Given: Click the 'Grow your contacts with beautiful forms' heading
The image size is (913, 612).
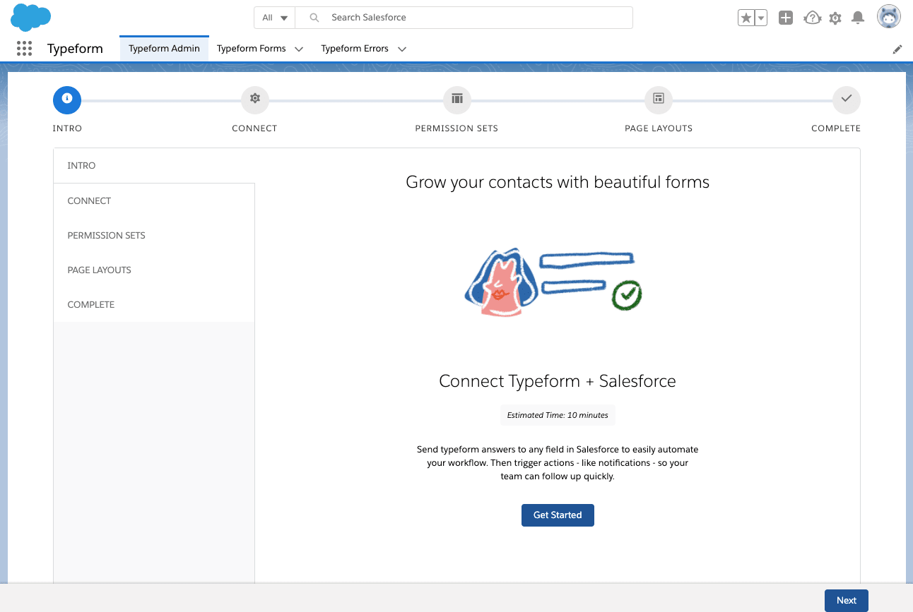Looking at the screenshot, I should coord(558,182).
